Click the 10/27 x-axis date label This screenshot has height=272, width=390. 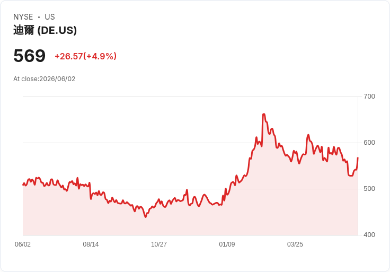[x=159, y=244]
